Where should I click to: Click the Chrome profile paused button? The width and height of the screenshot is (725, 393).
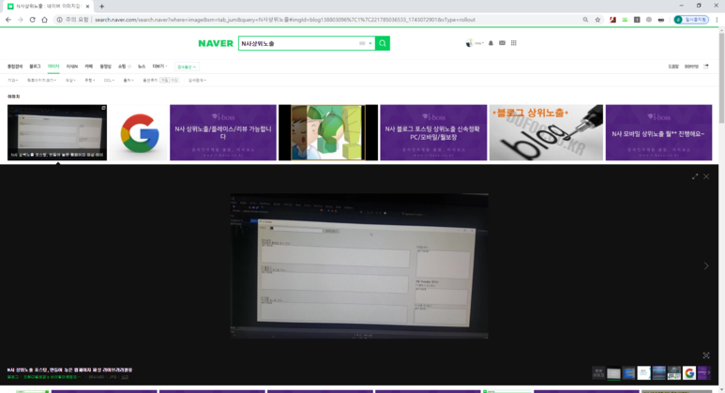coord(691,20)
